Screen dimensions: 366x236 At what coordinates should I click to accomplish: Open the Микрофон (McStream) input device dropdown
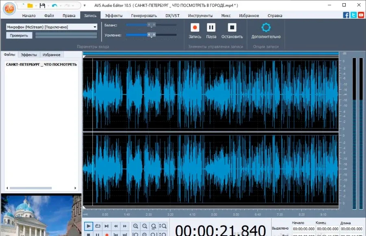point(52,27)
